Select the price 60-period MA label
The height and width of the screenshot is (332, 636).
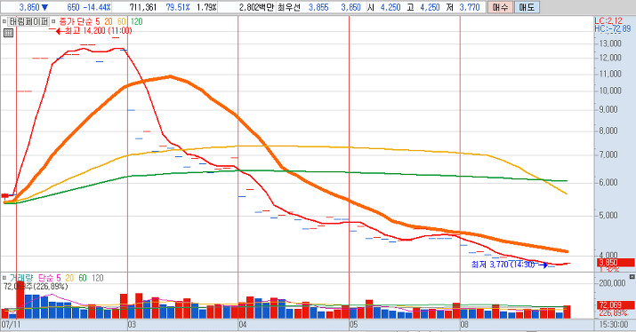coord(122,21)
